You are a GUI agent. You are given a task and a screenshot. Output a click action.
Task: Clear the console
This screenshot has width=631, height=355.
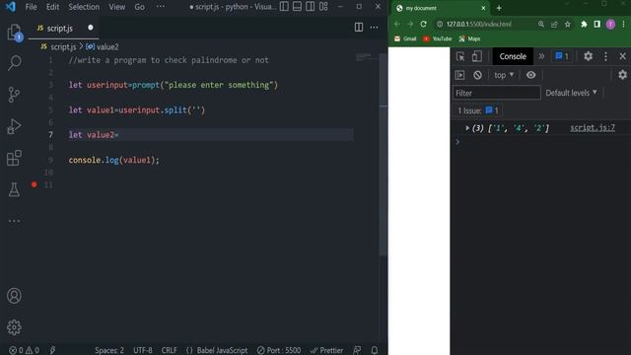pos(477,75)
